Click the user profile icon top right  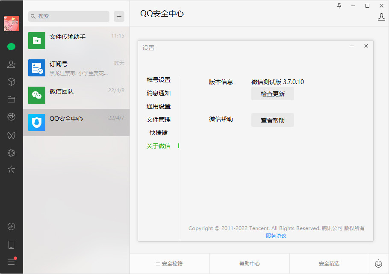(x=381, y=17)
